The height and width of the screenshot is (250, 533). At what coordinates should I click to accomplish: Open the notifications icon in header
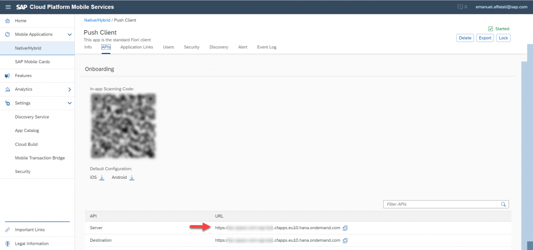(460, 7)
